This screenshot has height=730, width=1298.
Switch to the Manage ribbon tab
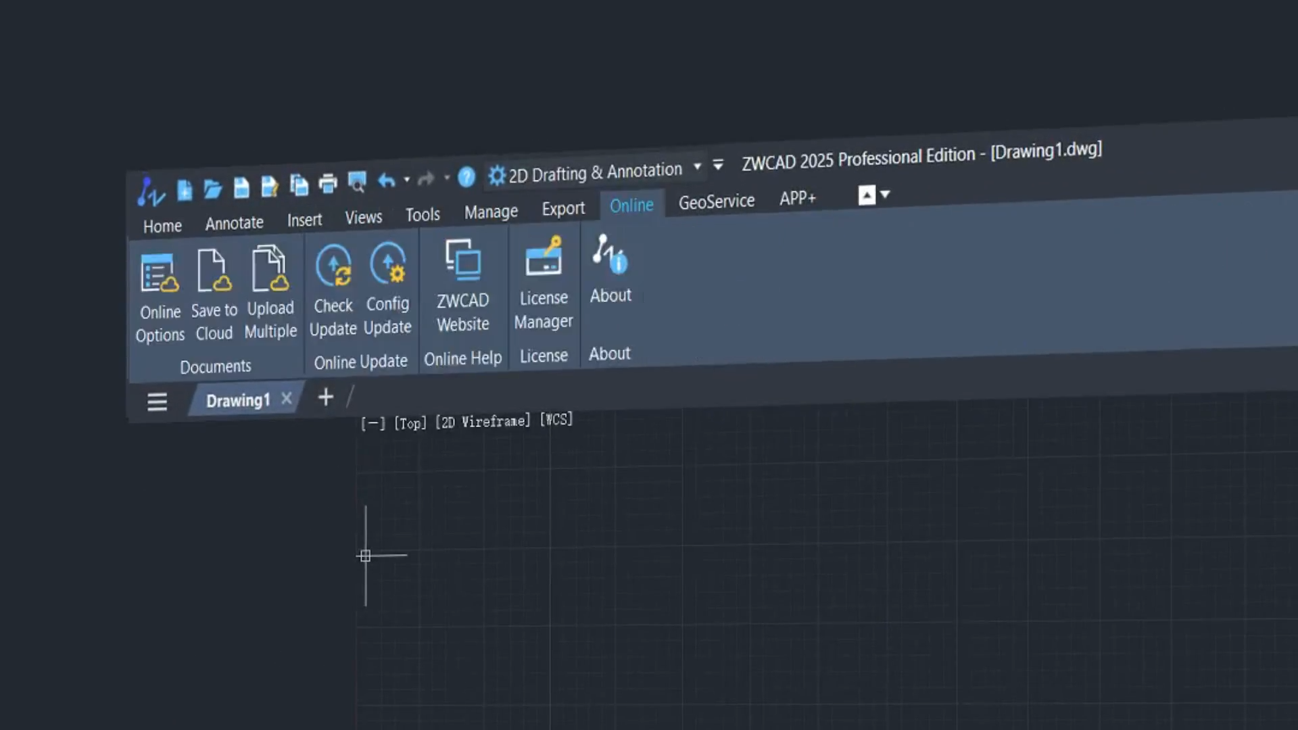(x=491, y=212)
